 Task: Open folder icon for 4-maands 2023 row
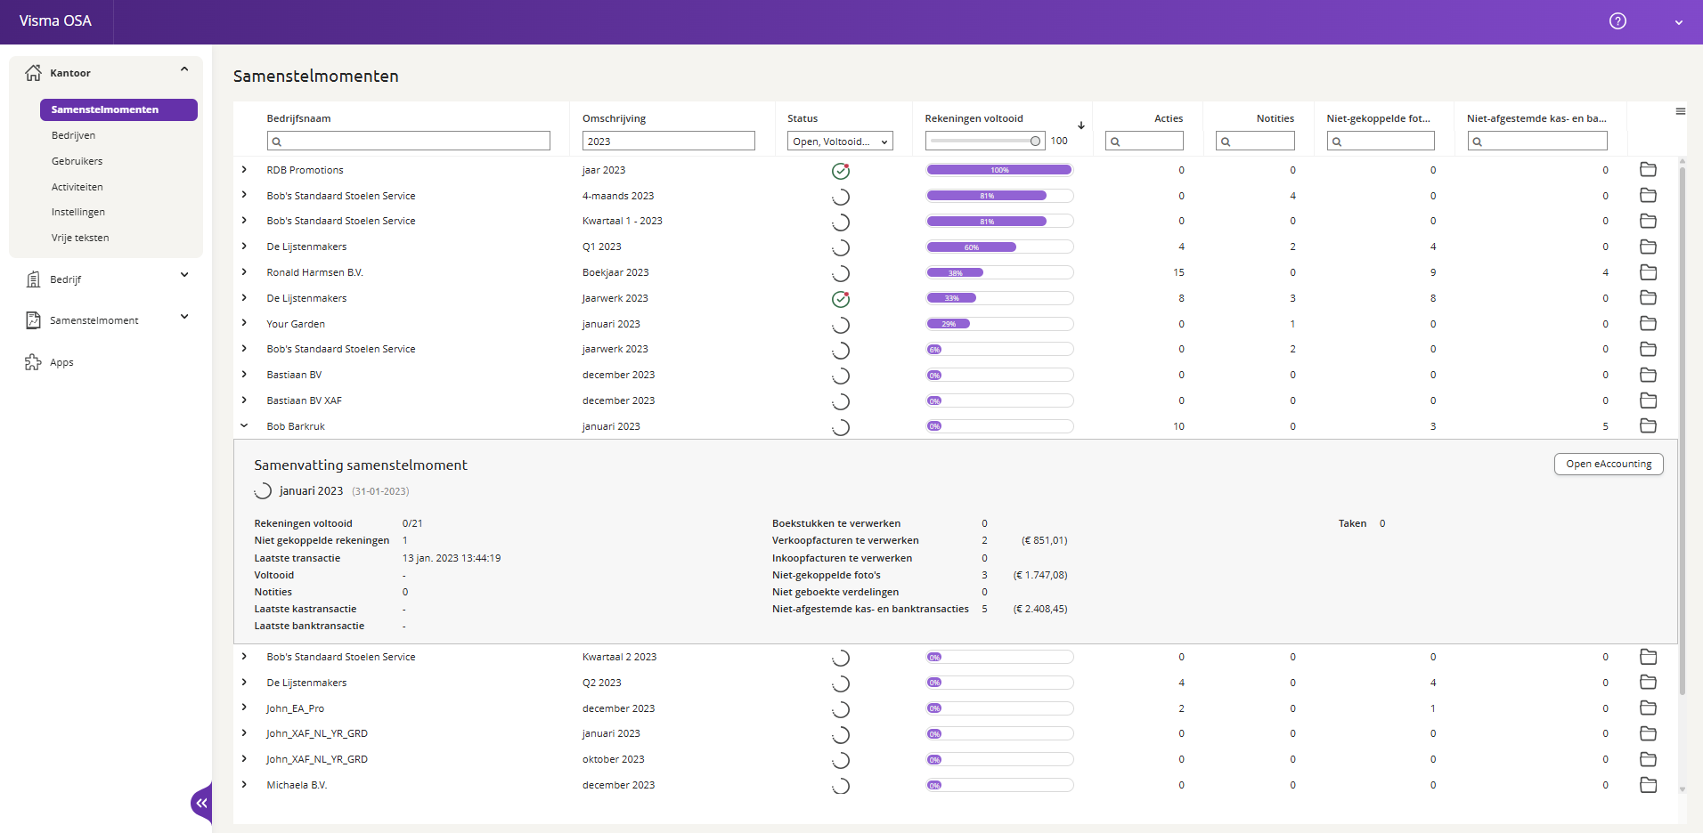click(x=1648, y=195)
